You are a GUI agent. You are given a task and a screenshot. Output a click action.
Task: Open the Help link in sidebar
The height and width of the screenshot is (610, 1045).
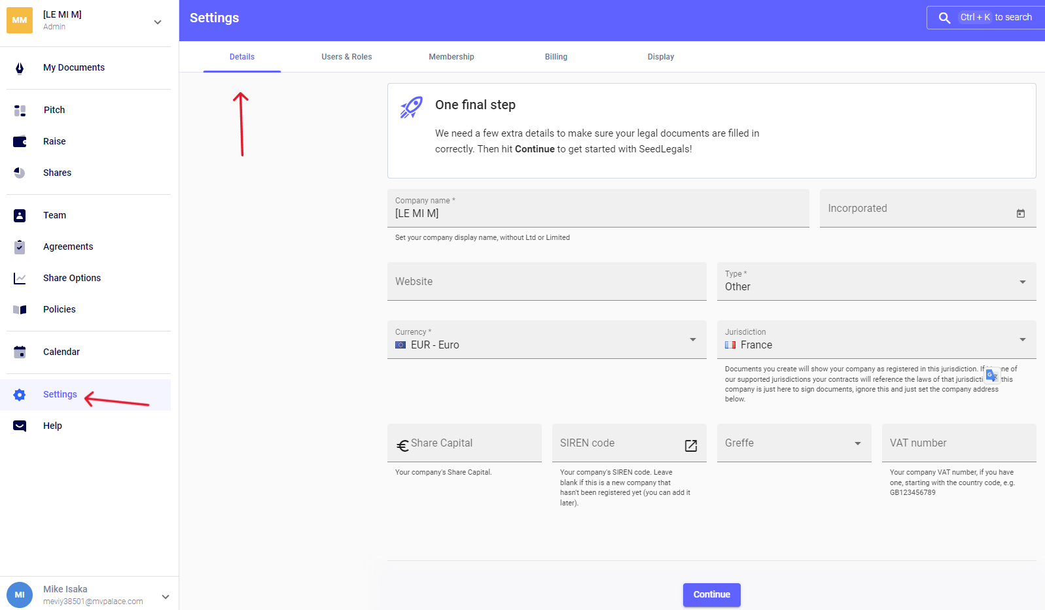click(52, 426)
